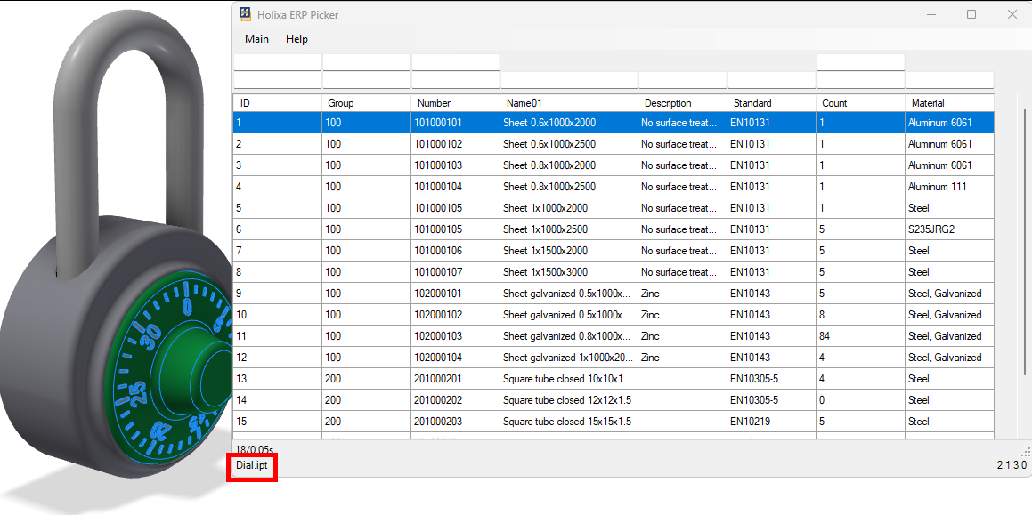
Task: Click the Count cell showing 84
Action: [860, 336]
